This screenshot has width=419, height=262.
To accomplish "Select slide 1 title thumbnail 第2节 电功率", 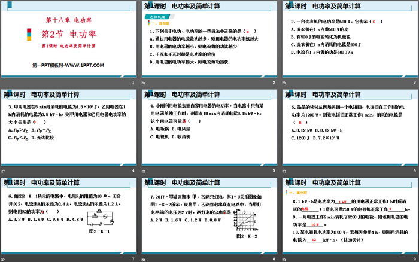I will pos(69,39).
